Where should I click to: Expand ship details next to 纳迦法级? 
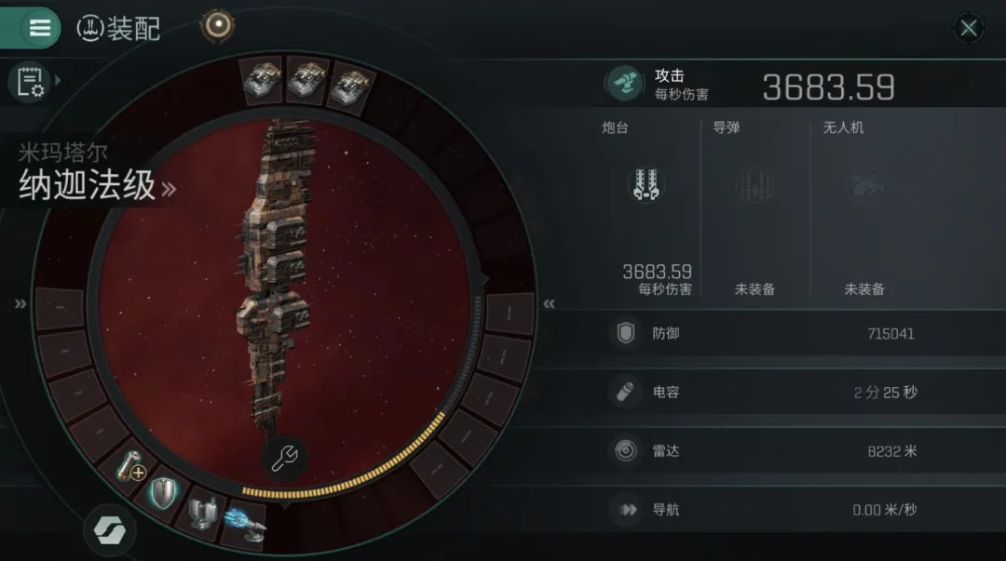[169, 189]
